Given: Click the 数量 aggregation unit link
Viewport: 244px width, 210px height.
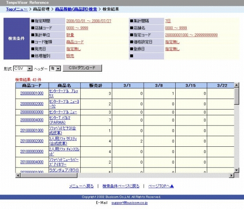Looking at the screenshot, I should [x=70, y=35].
